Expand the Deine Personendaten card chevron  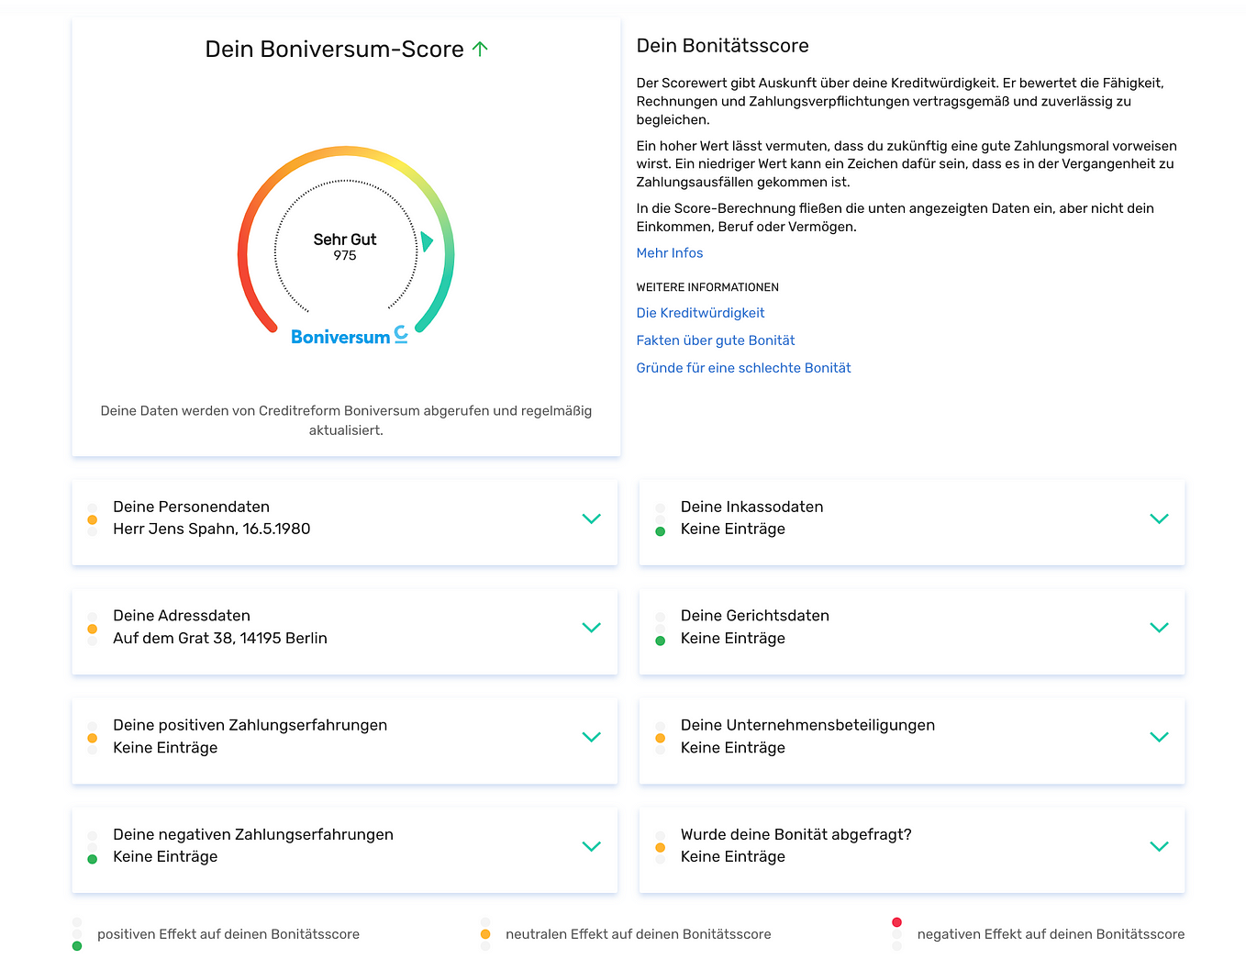tap(592, 518)
